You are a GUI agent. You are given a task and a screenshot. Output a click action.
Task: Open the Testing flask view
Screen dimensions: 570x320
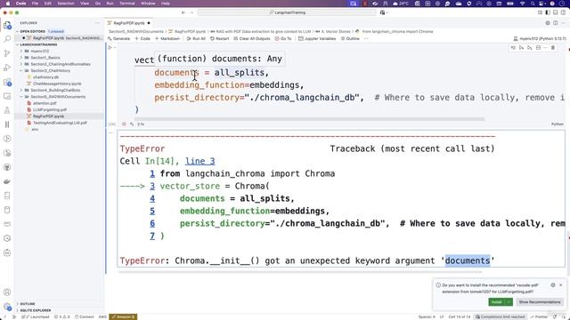(x=7, y=110)
